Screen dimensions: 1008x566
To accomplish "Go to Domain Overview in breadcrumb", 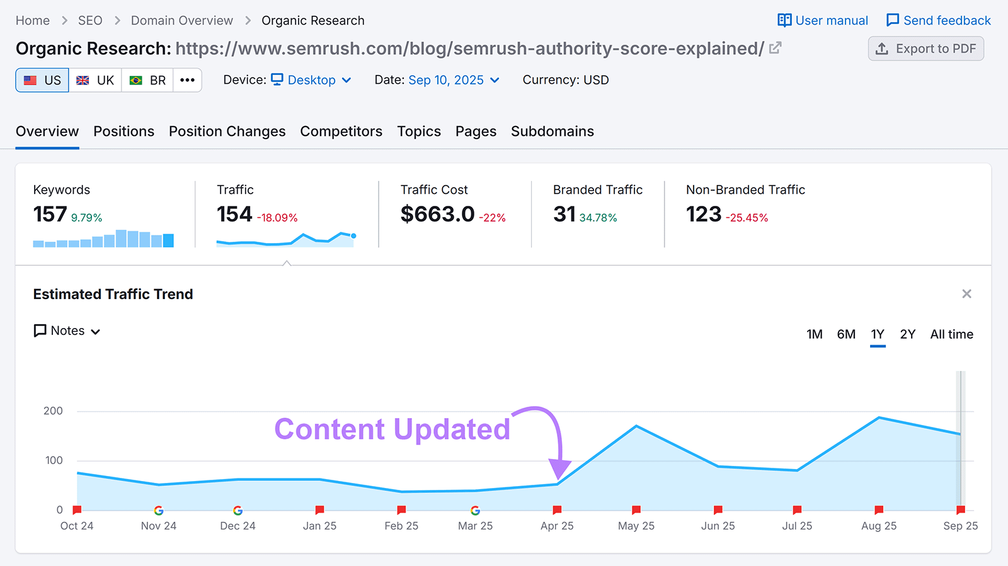I will [x=181, y=20].
